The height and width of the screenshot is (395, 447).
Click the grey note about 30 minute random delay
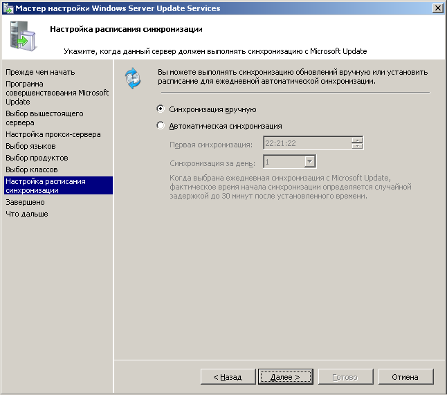coord(290,187)
